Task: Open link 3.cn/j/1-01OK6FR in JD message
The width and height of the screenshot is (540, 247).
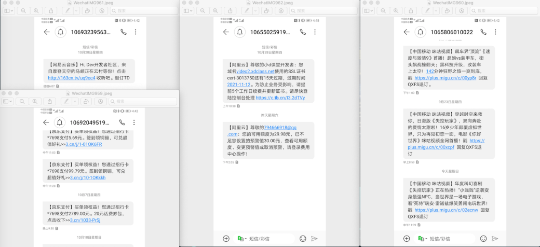Action: coord(84,144)
